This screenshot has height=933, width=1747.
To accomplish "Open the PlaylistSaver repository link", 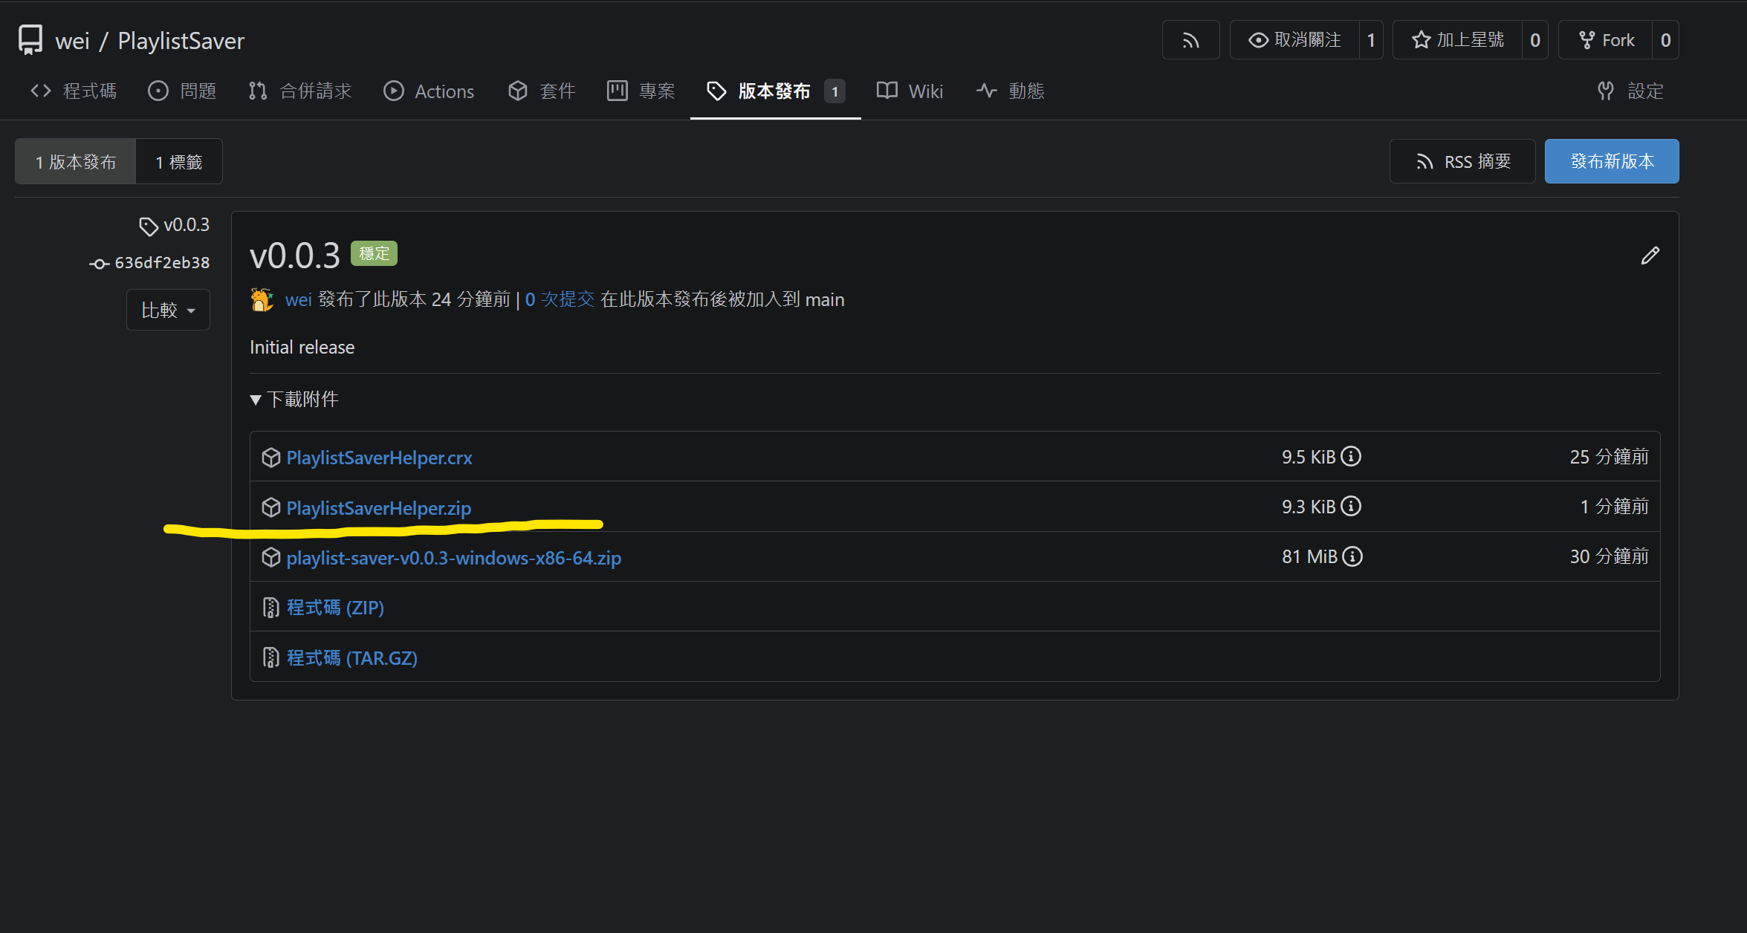I will 181,41.
